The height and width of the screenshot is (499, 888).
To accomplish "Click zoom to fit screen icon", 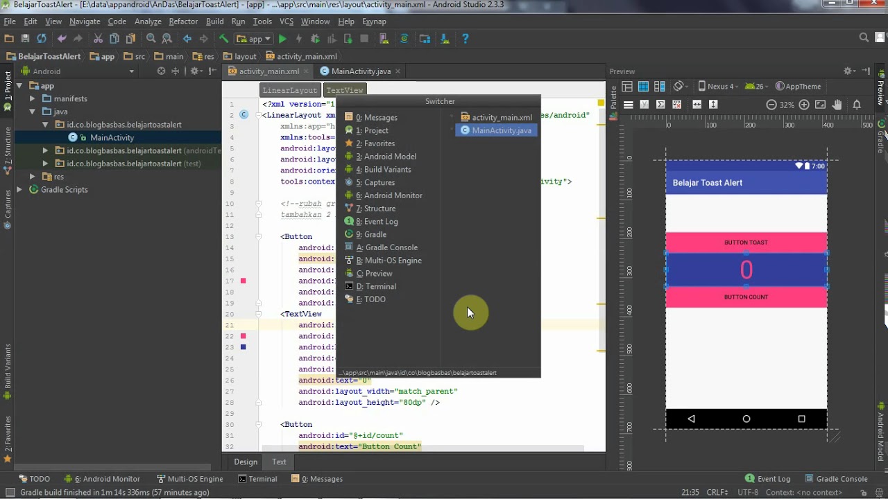I will pos(820,105).
